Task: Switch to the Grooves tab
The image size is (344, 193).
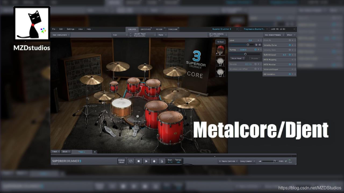Action: (146, 29)
